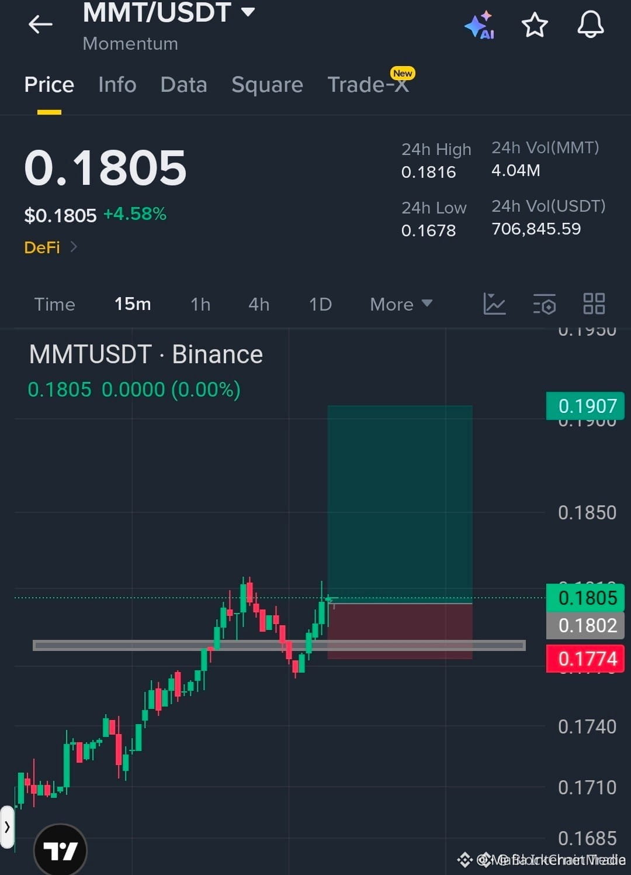Screen dimensions: 631x875
Task: Click the green take-profit zone on chart
Action: (x=400, y=503)
